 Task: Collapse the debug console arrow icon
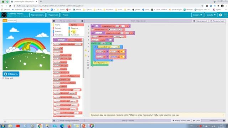pyautogui.click(x=54, y=121)
